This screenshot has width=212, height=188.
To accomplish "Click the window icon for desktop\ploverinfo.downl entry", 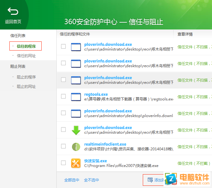I will click(76, 113).
